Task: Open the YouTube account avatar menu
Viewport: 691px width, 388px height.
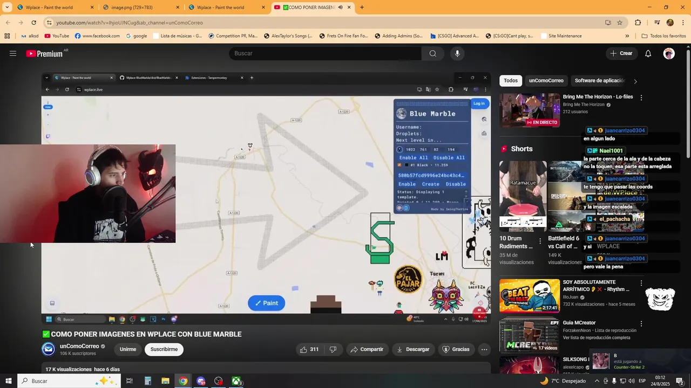Action: pyautogui.click(x=669, y=53)
